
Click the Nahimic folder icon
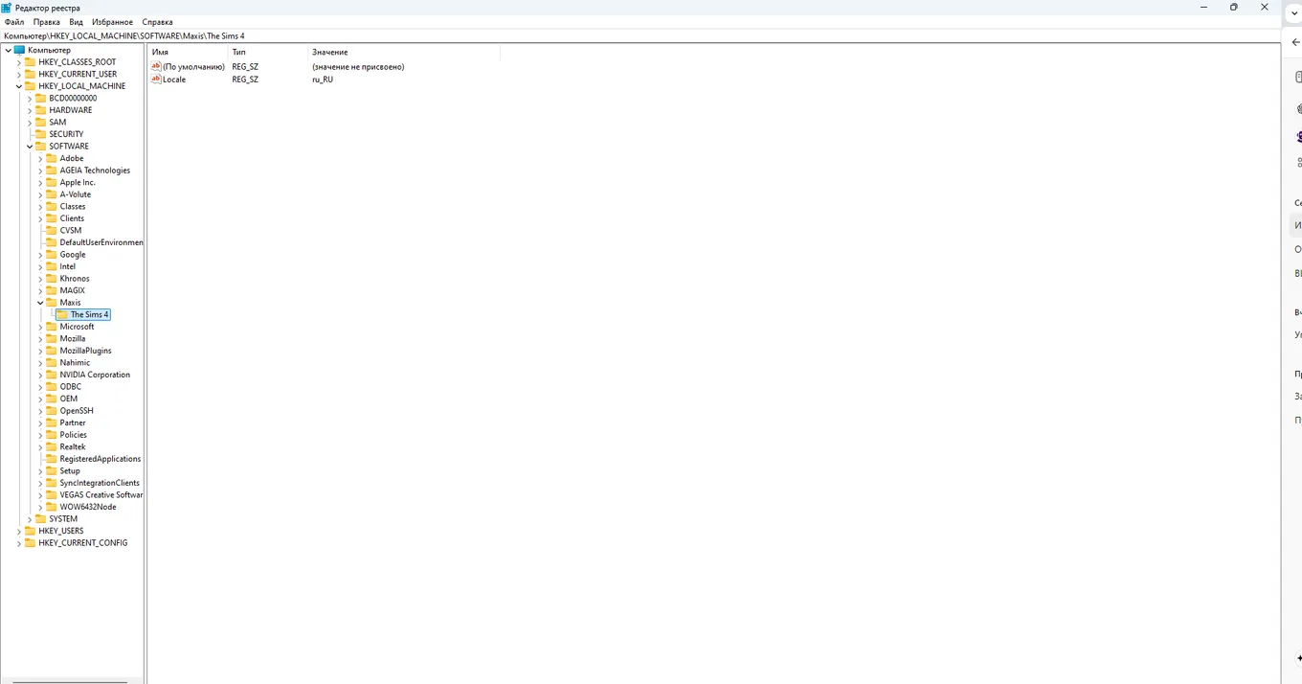[x=51, y=362]
